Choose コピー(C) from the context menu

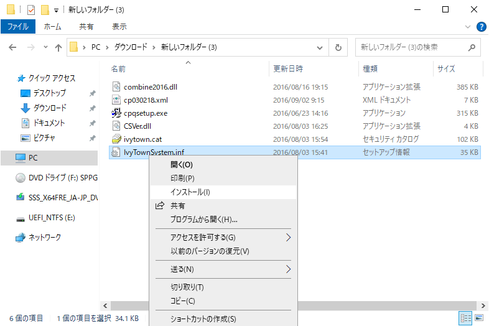[223, 301]
